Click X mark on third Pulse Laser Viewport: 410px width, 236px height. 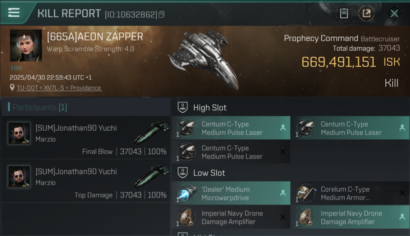click(283, 152)
